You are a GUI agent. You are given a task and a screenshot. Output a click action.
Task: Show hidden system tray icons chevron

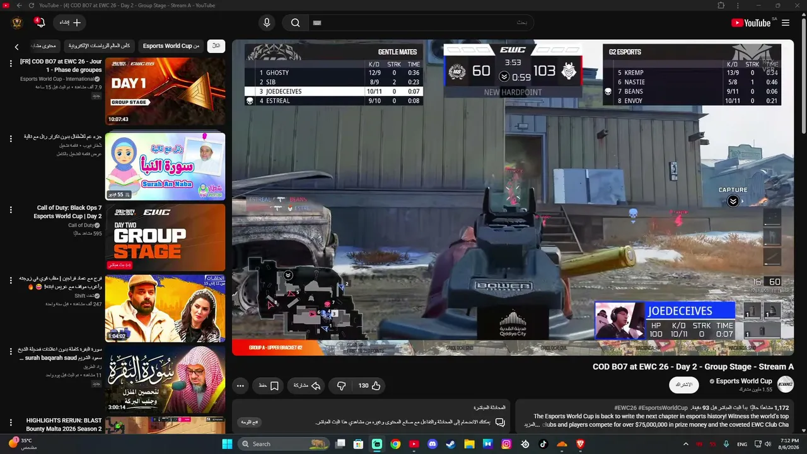686,444
